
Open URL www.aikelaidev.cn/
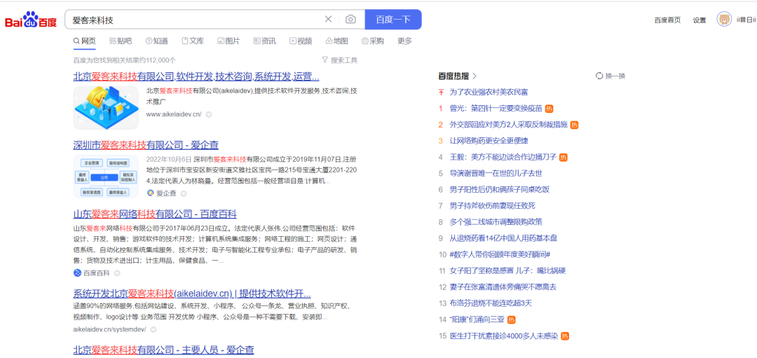pos(174,114)
